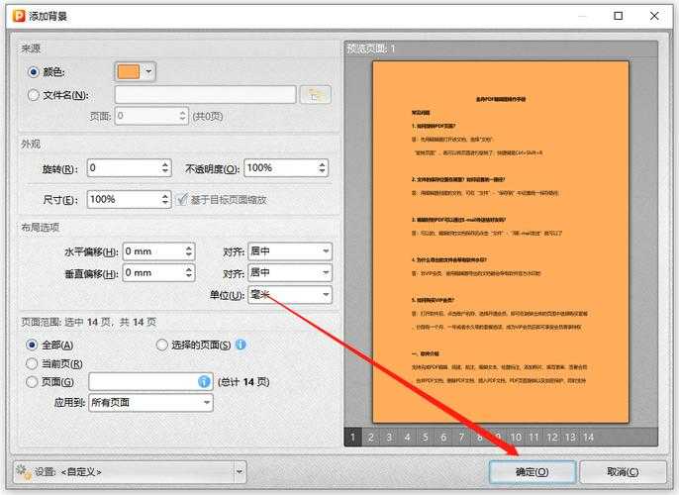Select the 颜色 radio button
This screenshot has width=679, height=495.
click(34, 72)
